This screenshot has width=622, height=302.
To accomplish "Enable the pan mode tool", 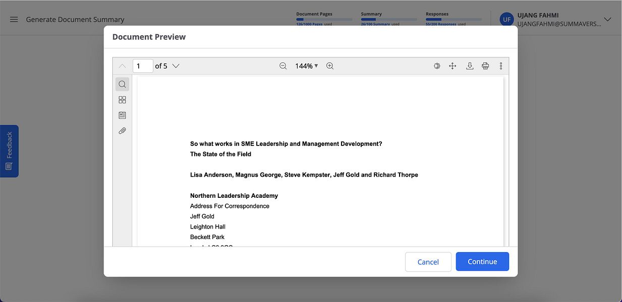I will pyautogui.click(x=453, y=66).
